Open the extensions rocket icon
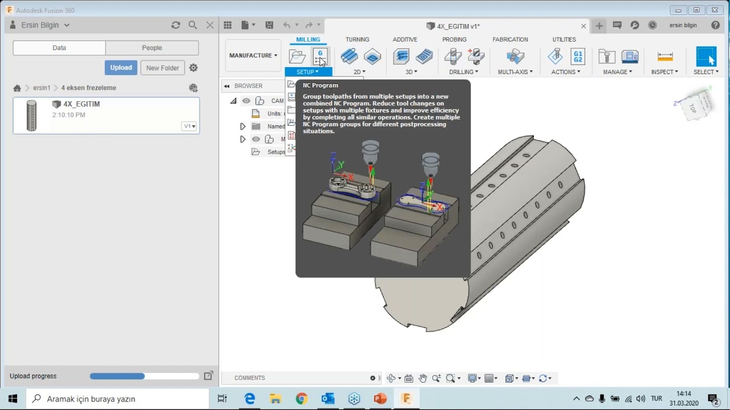 coord(635,25)
